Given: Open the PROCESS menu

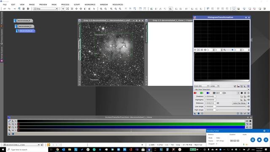Looking at the screenshot, I should (65, 5).
